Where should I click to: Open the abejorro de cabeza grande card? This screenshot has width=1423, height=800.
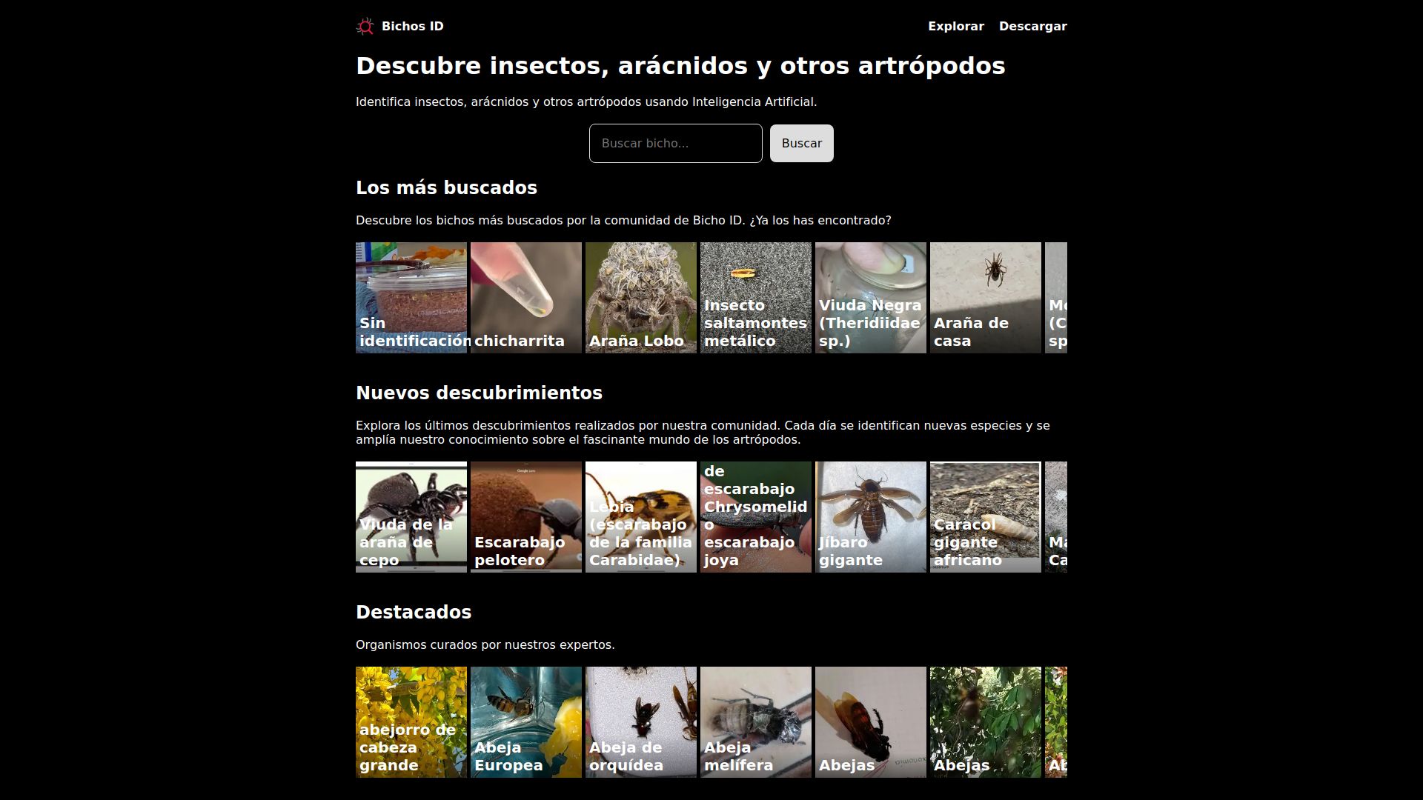tap(411, 722)
